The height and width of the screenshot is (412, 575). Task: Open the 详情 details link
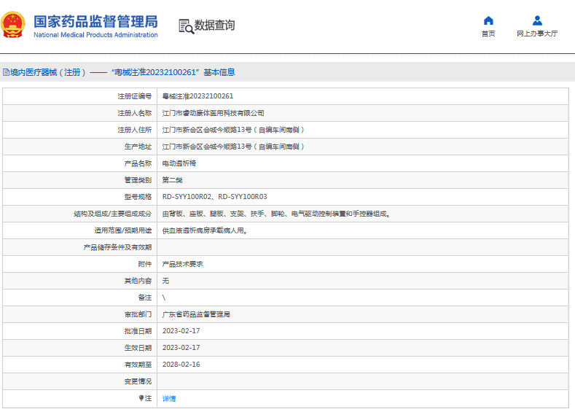pos(169,398)
